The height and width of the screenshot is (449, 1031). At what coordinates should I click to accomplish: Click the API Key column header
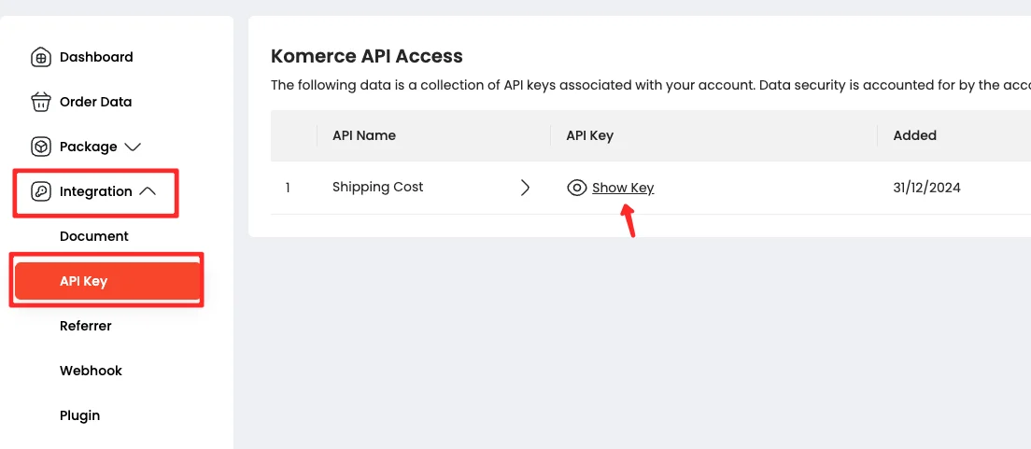pyautogui.click(x=589, y=135)
